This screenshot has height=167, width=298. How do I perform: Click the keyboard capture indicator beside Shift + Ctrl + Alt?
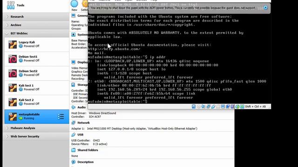[242, 107]
